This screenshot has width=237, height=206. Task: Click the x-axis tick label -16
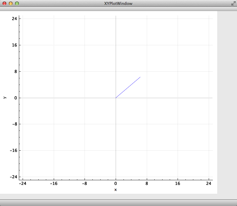pos(54,183)
